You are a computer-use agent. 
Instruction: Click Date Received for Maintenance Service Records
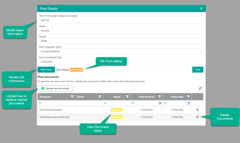click(x=147, y=117)
